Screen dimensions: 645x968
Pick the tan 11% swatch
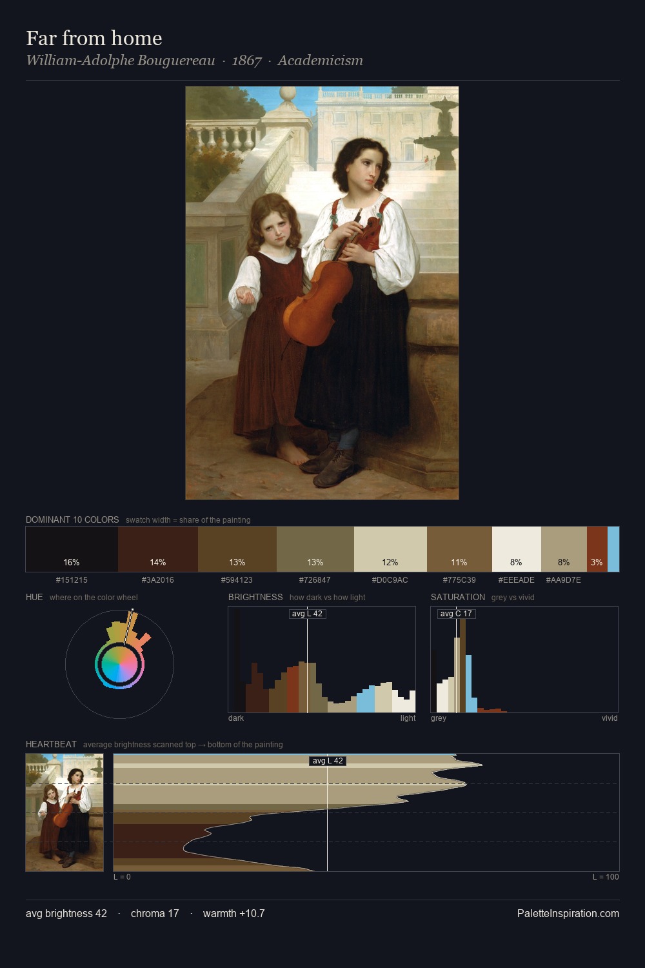459,549
